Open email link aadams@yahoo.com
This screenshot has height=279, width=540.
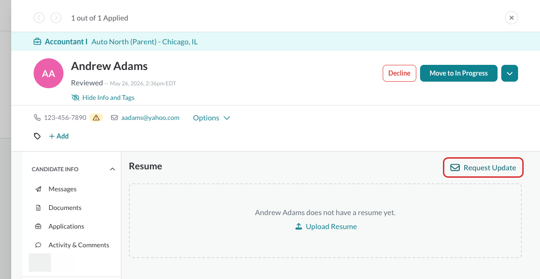[x=150, y=118]
